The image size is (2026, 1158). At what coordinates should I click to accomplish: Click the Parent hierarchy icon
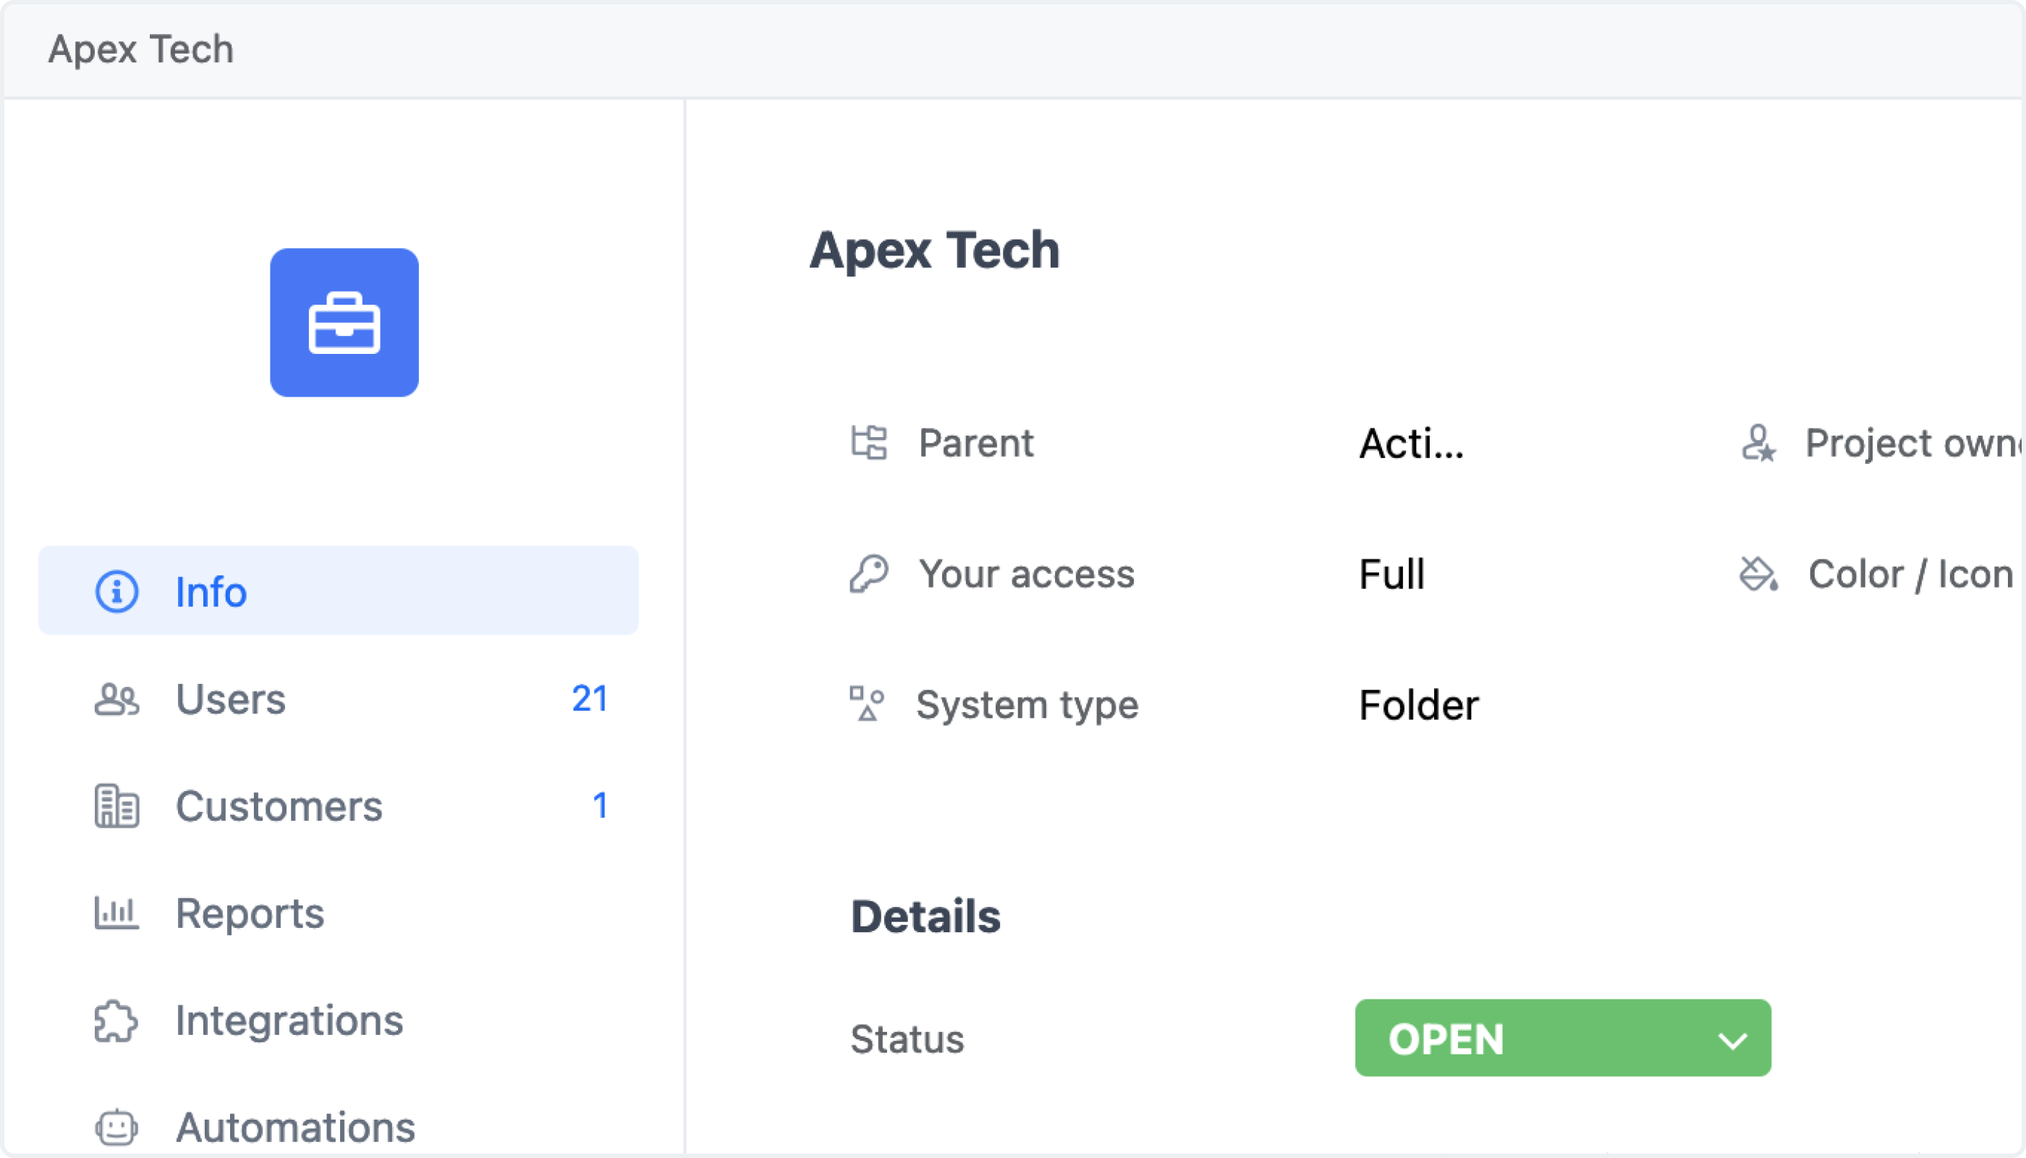pyautogui.click(x=869, y=443)
